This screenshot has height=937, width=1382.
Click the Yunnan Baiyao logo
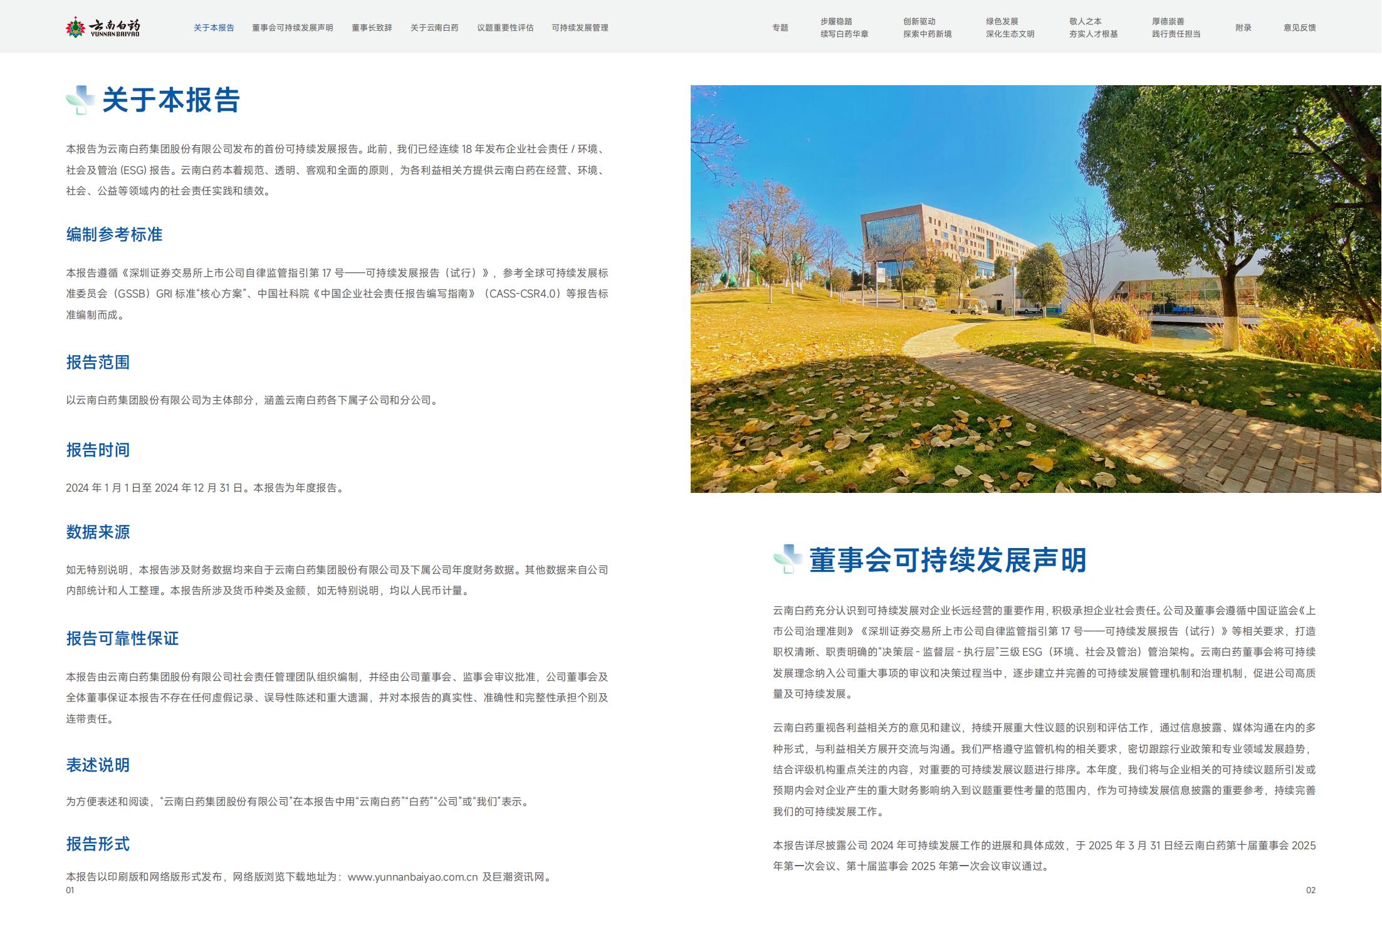tap(103, 27)
